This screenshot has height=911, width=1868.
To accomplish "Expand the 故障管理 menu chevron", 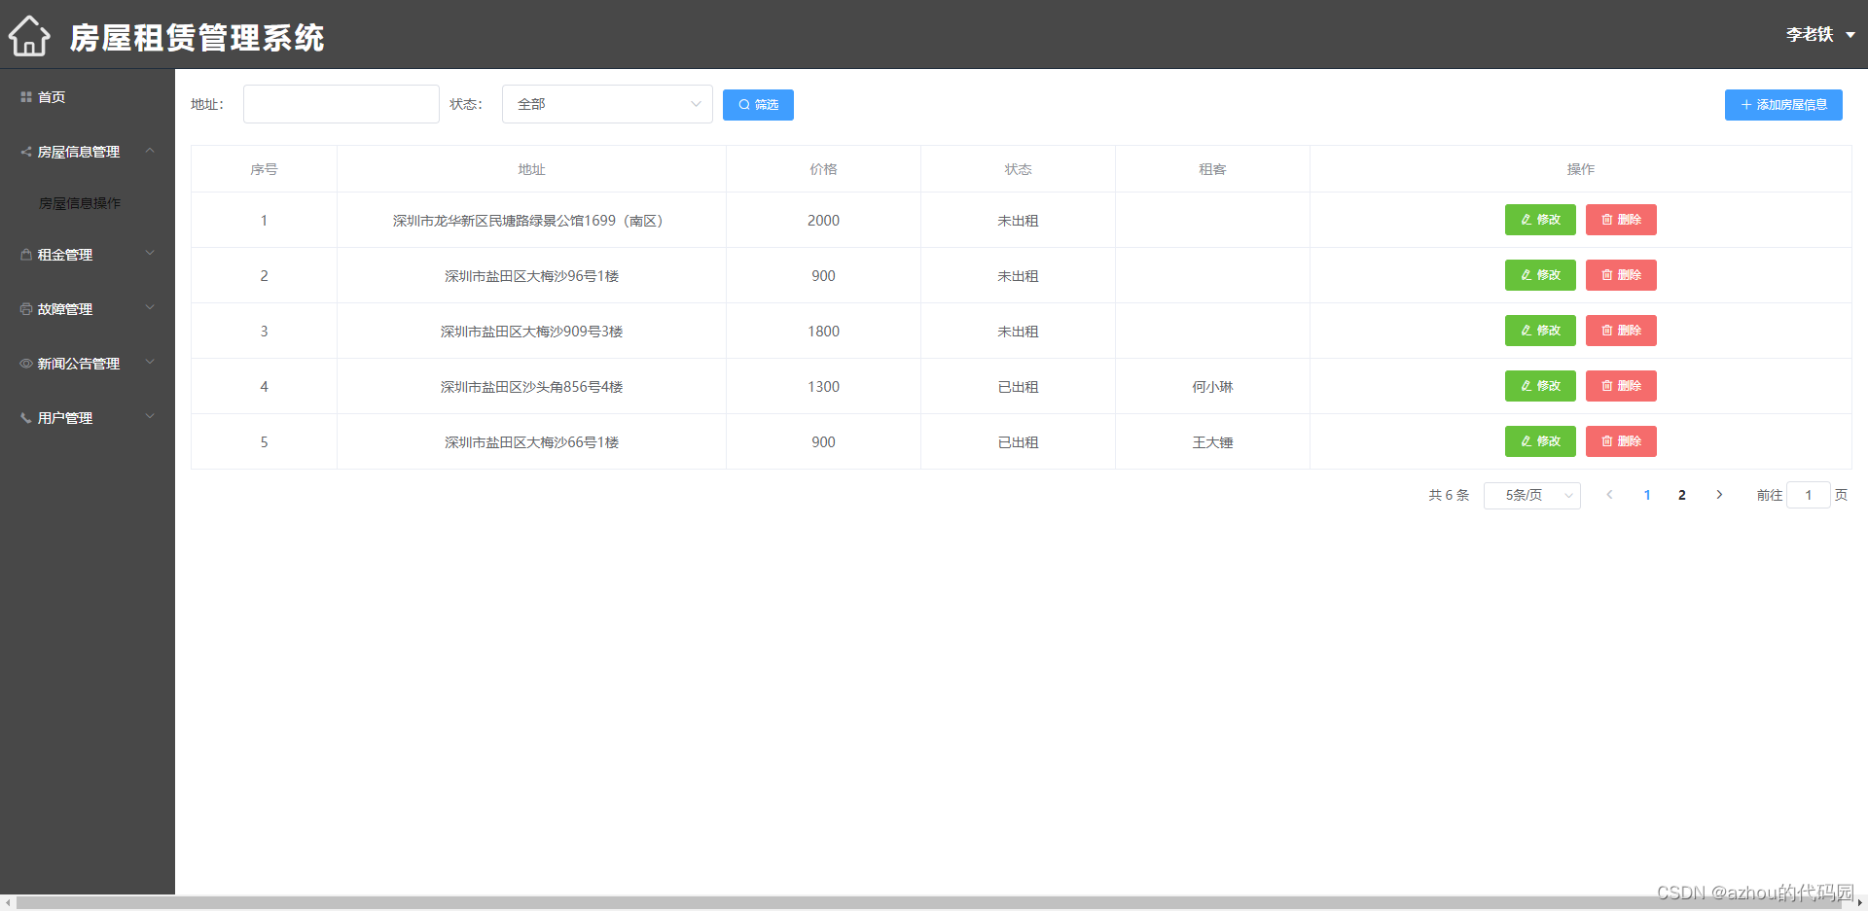I will [x=150, y=308].
